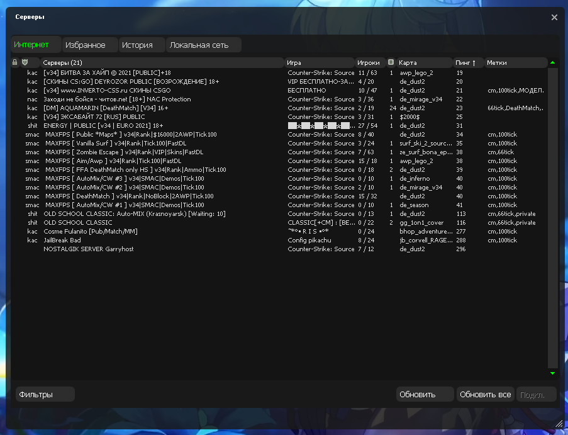Click game cell VIP БЕСПЛАТНО-ЗА...

[321, 82]
